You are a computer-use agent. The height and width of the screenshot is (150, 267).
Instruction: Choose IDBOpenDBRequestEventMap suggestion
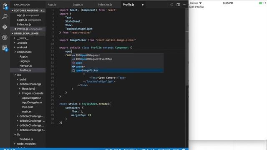[117, 59]
